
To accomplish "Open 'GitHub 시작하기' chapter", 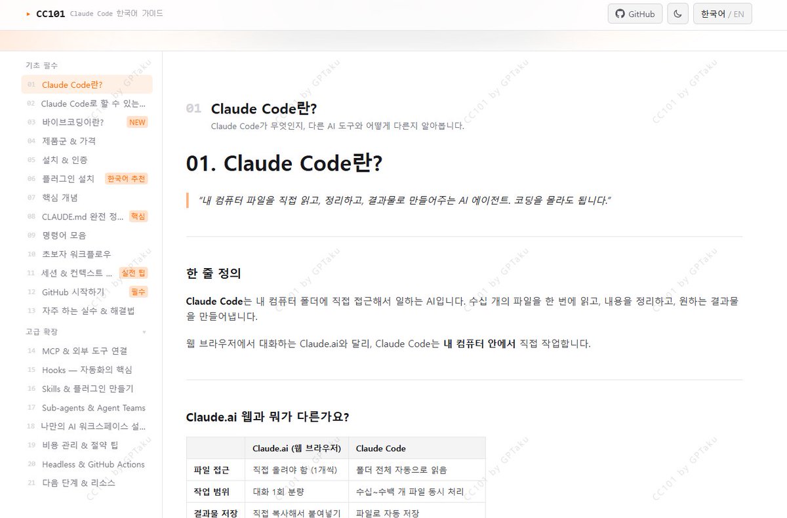I will click(x=87, y=292).
